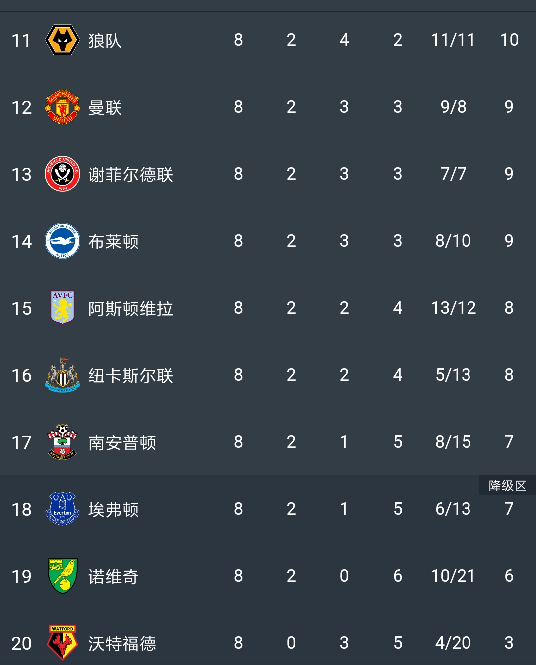
Task: Tap the Newcastle United badge
Action: click(x=63, y=375)
